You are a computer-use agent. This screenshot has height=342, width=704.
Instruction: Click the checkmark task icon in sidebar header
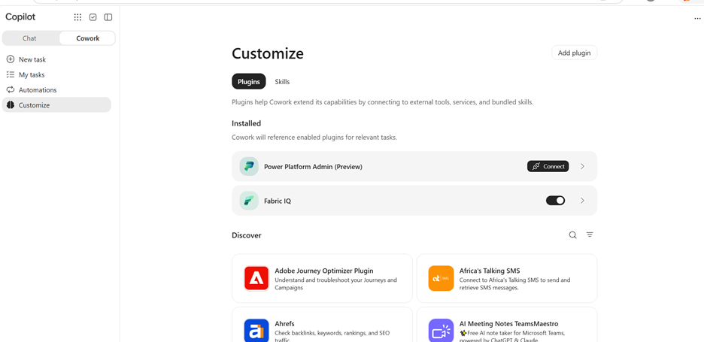(93, 17)
